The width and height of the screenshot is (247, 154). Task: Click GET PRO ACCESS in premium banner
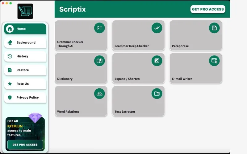click(x=25, y=144)
